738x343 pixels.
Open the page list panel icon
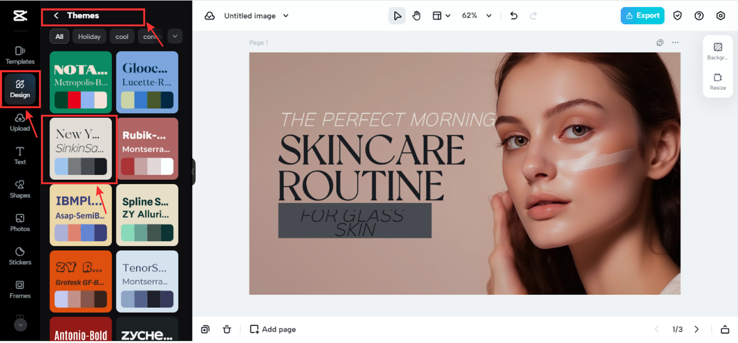coord(725,329)
